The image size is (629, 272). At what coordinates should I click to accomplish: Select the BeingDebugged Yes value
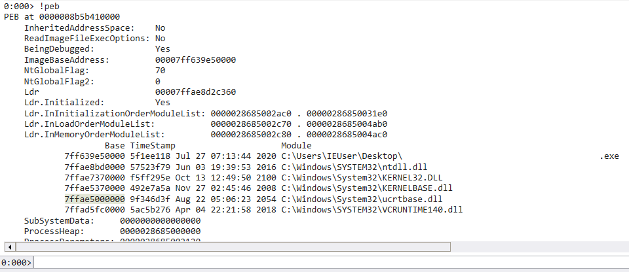pyautogui.click(x=162, y=49)
